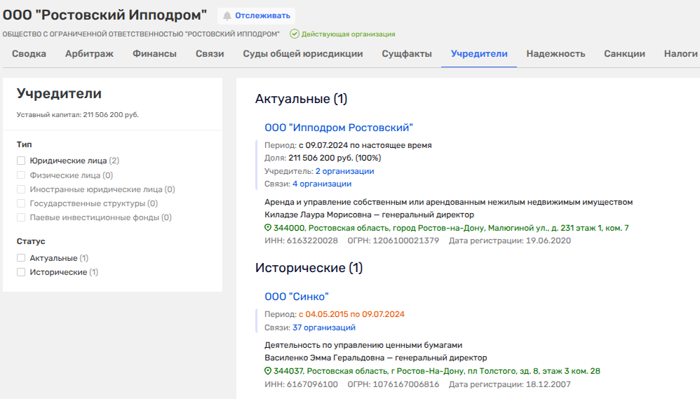This screenshot has height=399, width=700.
Task: Open the ООО "Синко" company link
Action: [x=297, y=297]
